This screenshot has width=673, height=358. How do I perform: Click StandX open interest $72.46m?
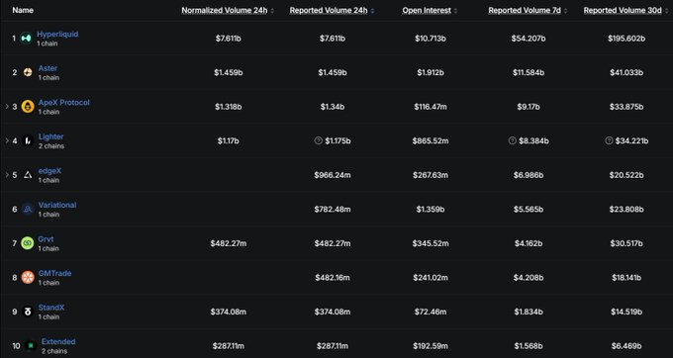coord(431,312)
